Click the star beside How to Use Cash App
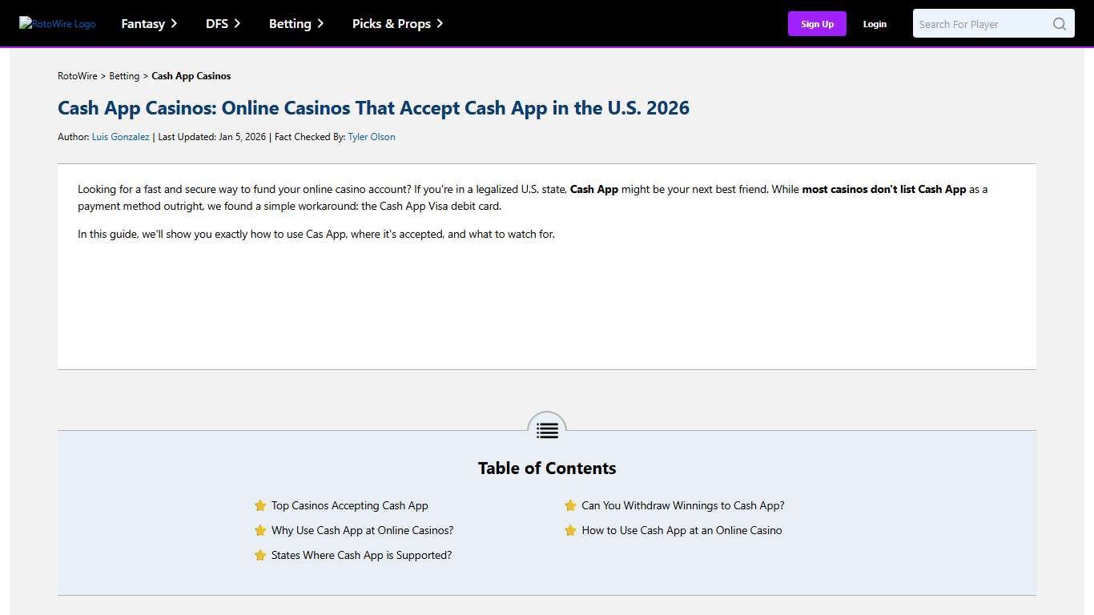 pyautogui.click(x=570, y=530)
